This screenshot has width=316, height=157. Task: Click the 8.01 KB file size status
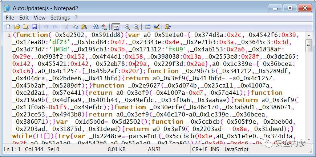click(x=117, y=149)
